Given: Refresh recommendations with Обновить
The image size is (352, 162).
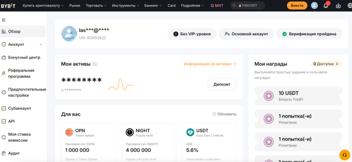Looking at the screenshot, I should pyautogui.click(x=224, y=114).
